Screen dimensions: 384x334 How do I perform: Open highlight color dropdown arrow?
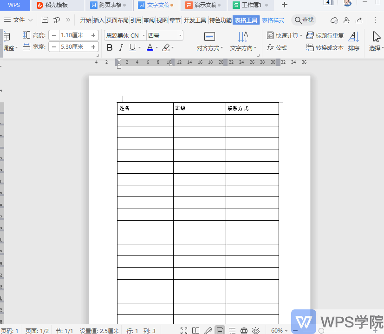tap(173, 48)
